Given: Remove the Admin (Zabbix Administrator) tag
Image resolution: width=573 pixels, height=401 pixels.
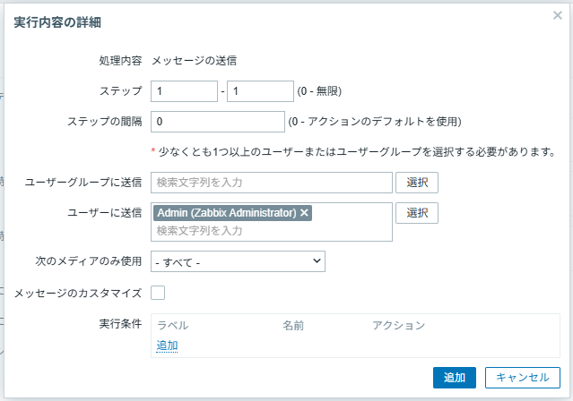Looking at the screenshot, I should click(x=305, y=213).
